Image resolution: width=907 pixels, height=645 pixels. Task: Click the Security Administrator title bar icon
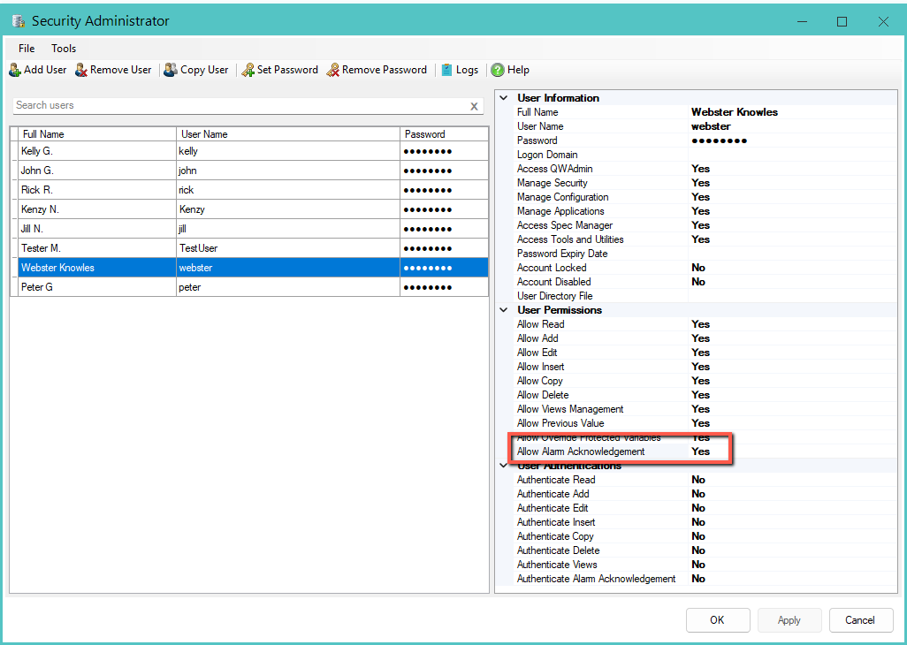(x=19, y=21)
